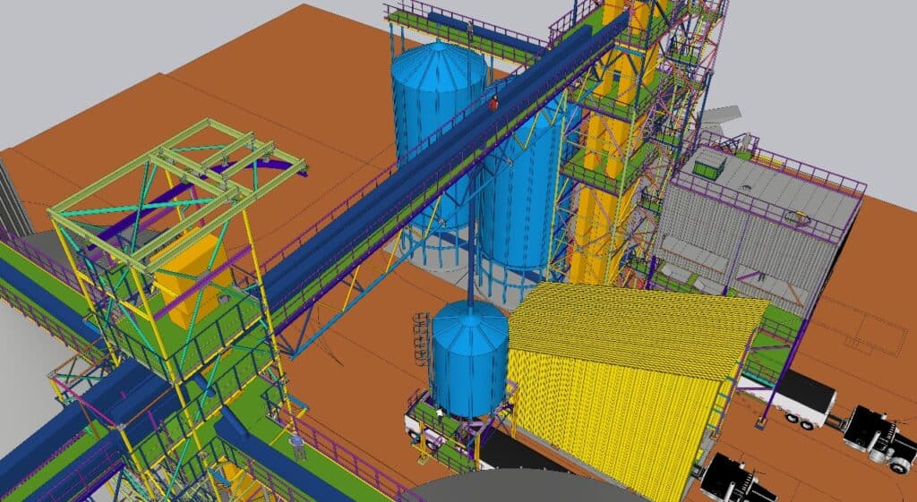Viewport: 917px width, 502px height.
Task: Click the red-shirted person on the conveyor
Action: pyautogui.click(x=493, y=103)
